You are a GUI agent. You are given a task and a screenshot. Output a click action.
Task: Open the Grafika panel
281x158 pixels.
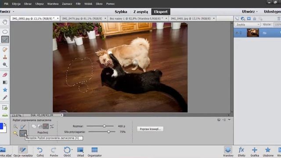(255, 152)
